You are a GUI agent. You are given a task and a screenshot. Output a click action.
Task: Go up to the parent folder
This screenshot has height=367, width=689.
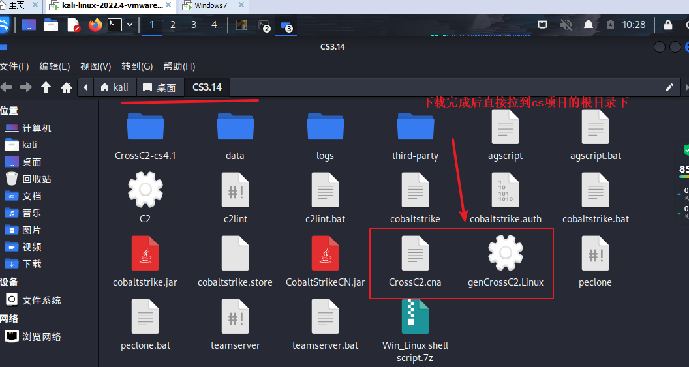(46, 87)
